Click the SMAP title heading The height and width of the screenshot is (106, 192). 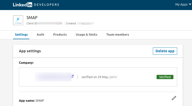(32, 18)
